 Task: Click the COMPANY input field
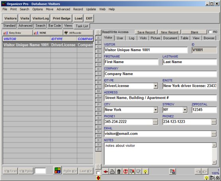pos(160,74)
